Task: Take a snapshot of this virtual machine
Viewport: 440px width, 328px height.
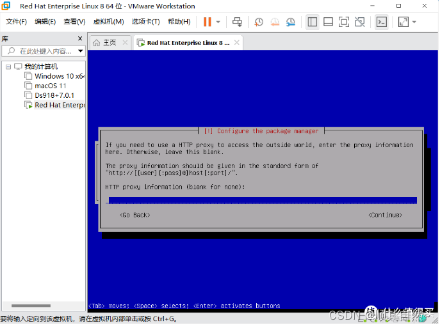Action: tap(259, 22)
